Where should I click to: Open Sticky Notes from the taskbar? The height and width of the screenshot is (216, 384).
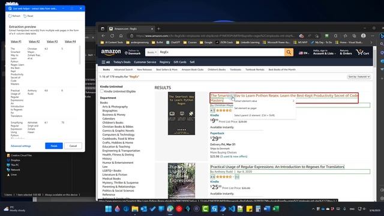250,209
